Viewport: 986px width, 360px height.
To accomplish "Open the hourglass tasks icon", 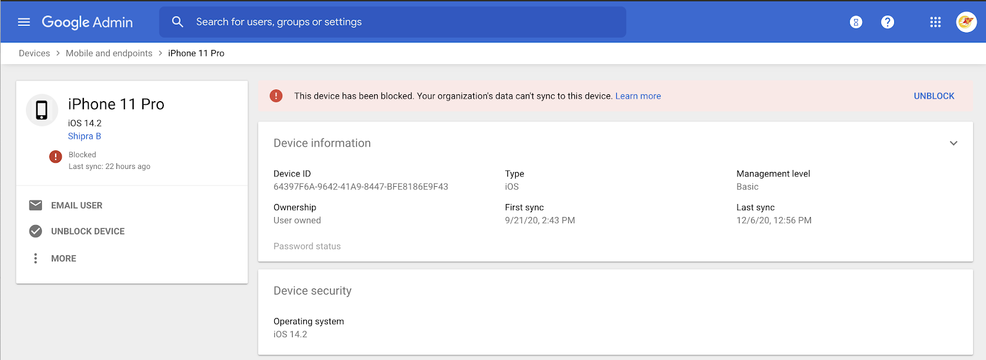I will 855,22.
